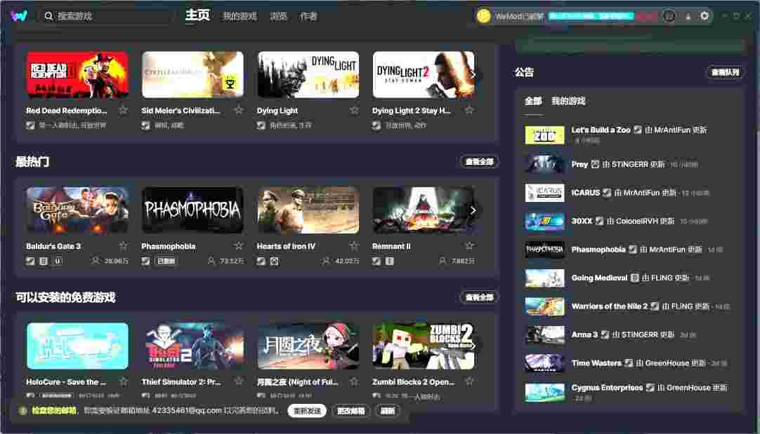Click the Steam icon under Hearts of Iron IV
Screen dimensions: 760x434
tap(261, 261)
